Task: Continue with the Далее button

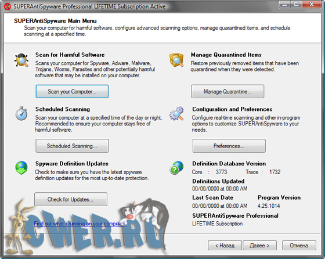Action: point(260,246)
